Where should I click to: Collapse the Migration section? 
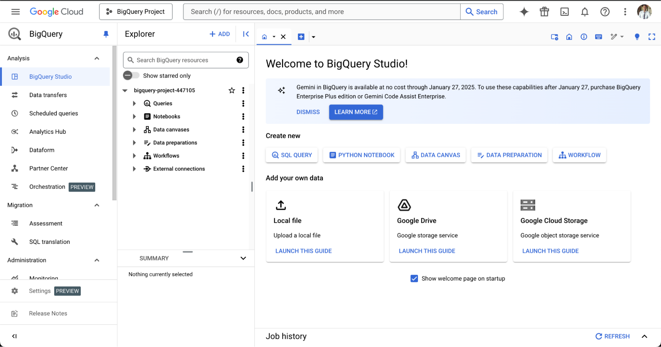click(97, 205)
